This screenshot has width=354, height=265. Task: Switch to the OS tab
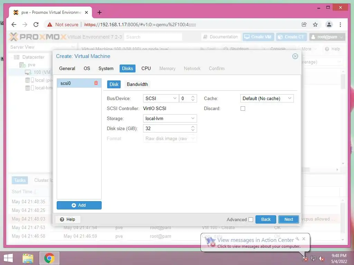[87, 69]
